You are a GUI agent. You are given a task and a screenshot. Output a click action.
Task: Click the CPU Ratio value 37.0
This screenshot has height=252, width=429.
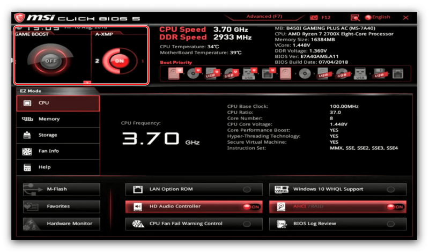[x=335, y=113]
